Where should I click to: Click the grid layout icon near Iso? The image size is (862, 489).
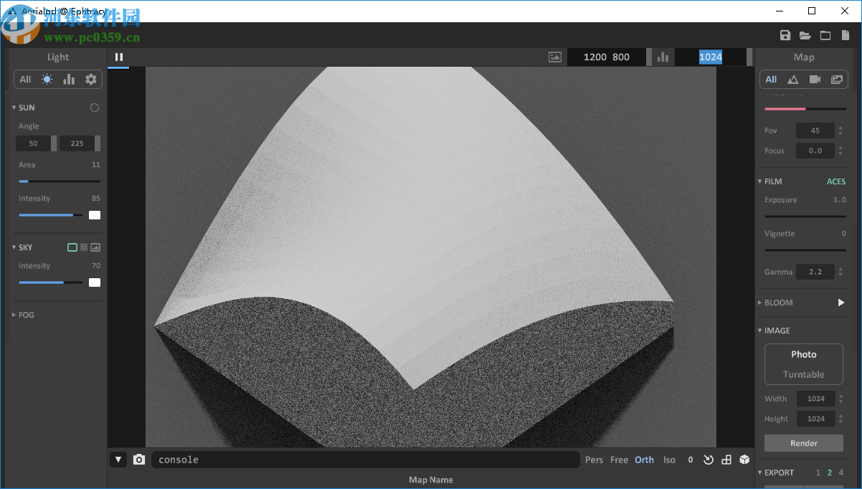(x=726, y=460)
